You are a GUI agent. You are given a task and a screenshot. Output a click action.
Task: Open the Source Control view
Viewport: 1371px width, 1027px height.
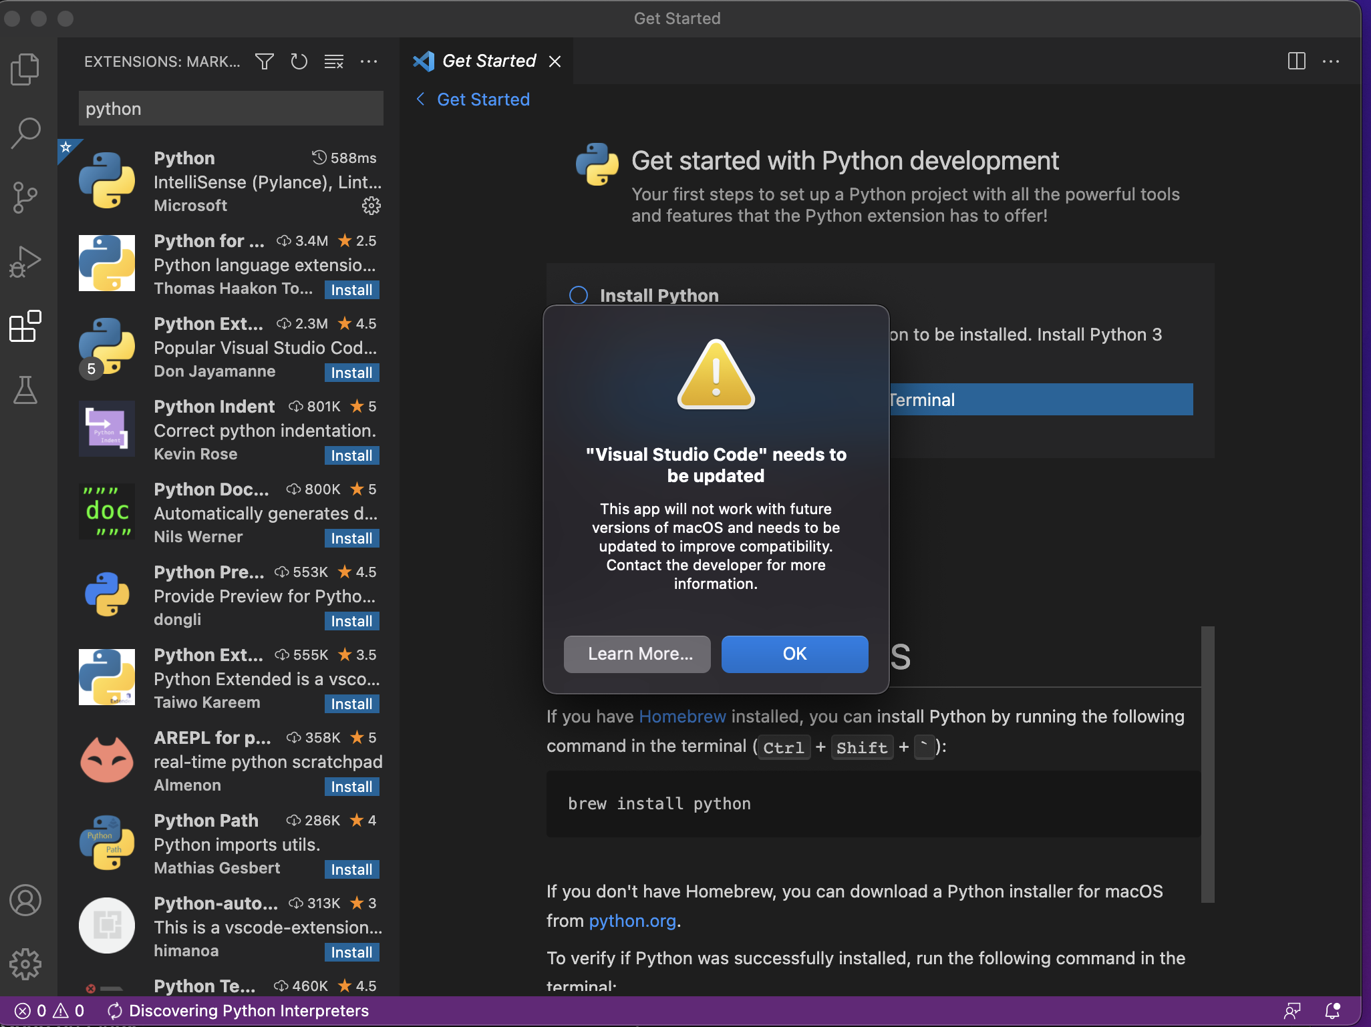(x=25, y=198)
